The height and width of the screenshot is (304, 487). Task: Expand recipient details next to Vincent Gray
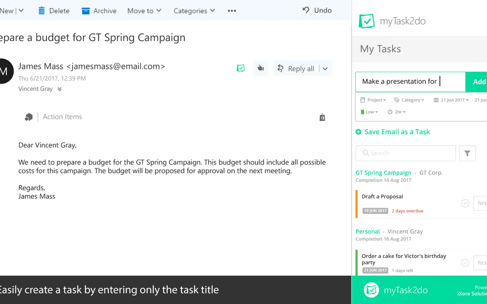(60, 89)
